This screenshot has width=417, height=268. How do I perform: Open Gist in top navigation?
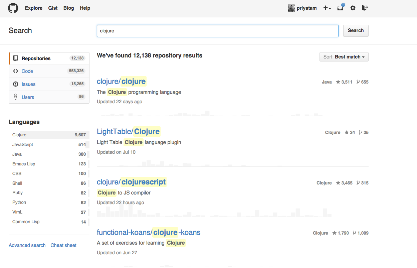[53, 8]
